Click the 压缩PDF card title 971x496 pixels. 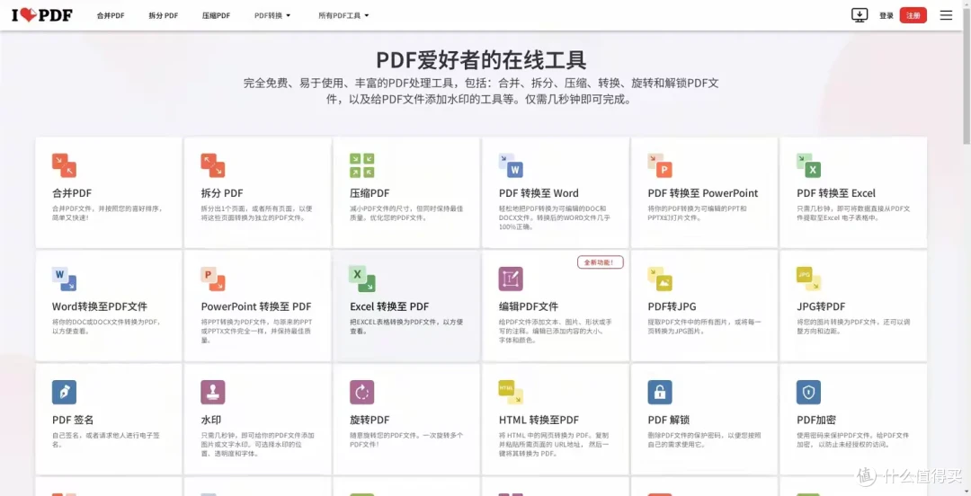(x=370, y=193)
